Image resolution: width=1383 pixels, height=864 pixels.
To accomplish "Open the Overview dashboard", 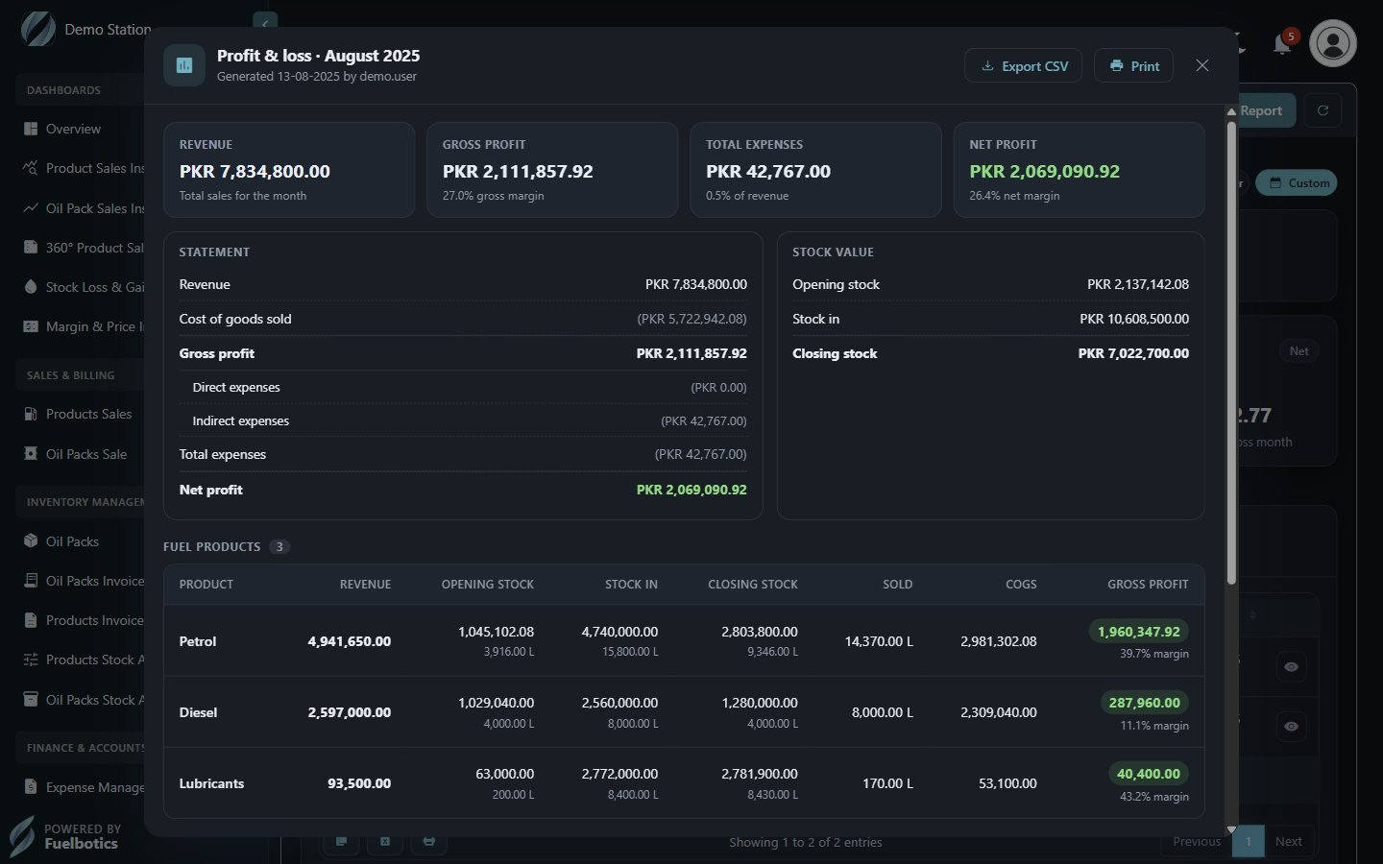I will tap(73, 129).
